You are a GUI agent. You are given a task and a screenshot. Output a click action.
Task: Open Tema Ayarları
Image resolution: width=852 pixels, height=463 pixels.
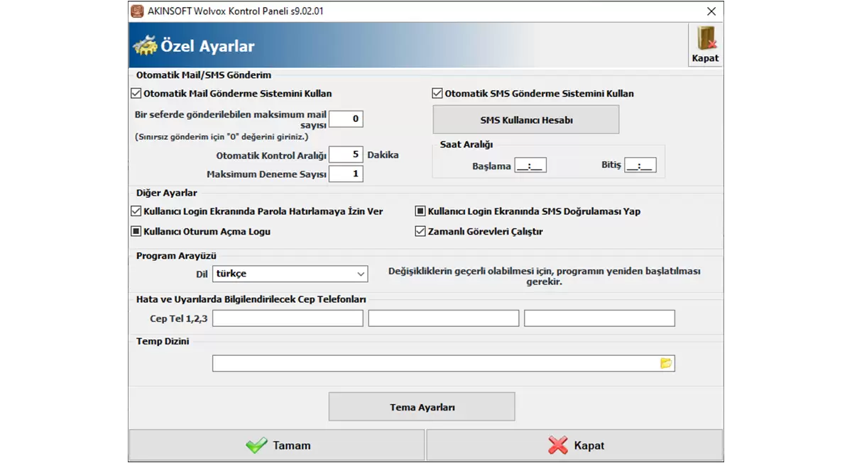tap(422, 407)
